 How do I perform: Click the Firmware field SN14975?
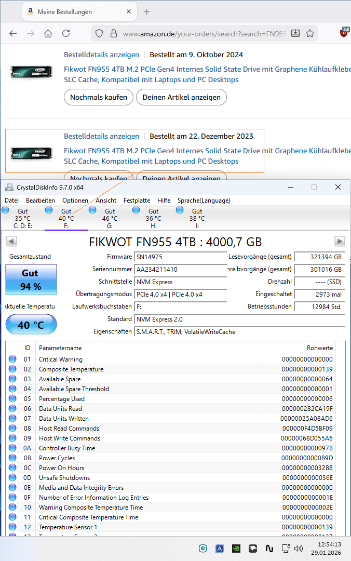(180, 257)
